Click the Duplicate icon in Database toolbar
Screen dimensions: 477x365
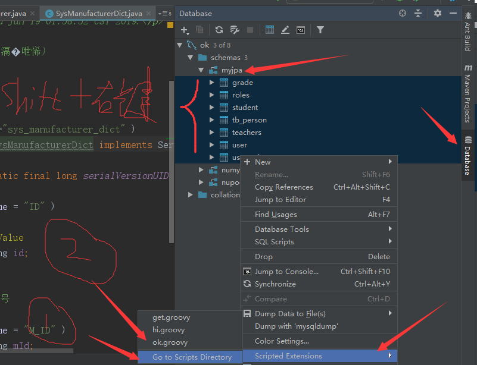(199, 30)
